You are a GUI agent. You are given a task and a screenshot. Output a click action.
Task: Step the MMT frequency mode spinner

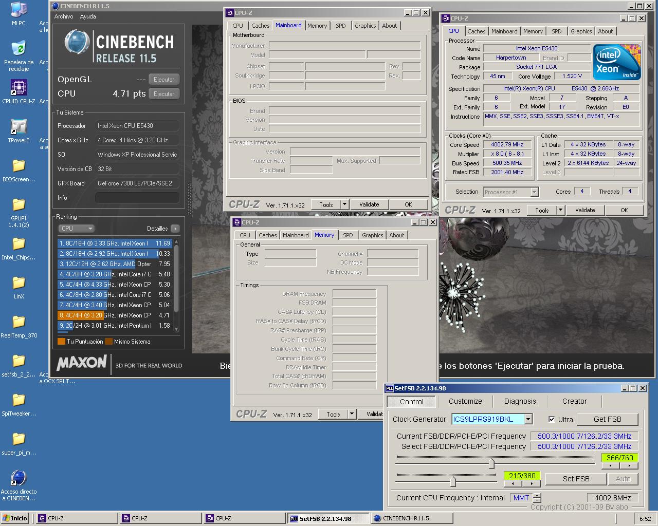pos(537,498)
